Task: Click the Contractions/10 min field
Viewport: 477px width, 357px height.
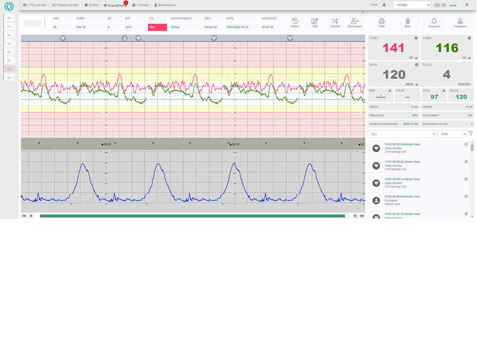Action: [x=447, y=124]
